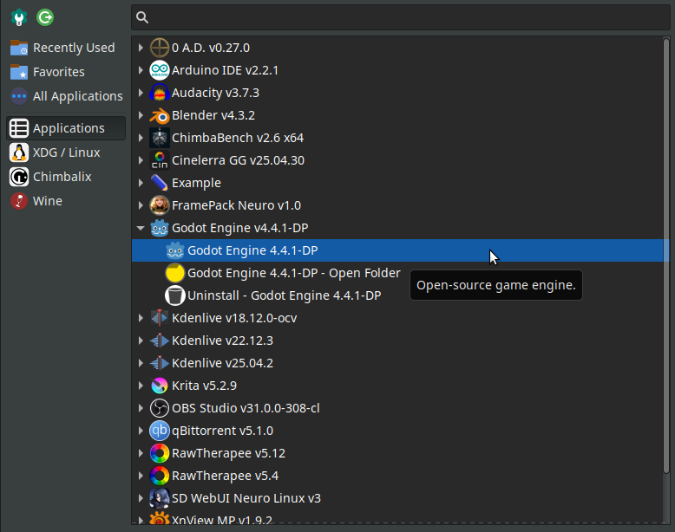The width and height of the screenshot is (675, 532).
Task: Select the Kdenlive v25.04.2 row text
Action: pyautogui.click(x=222, y=363)
